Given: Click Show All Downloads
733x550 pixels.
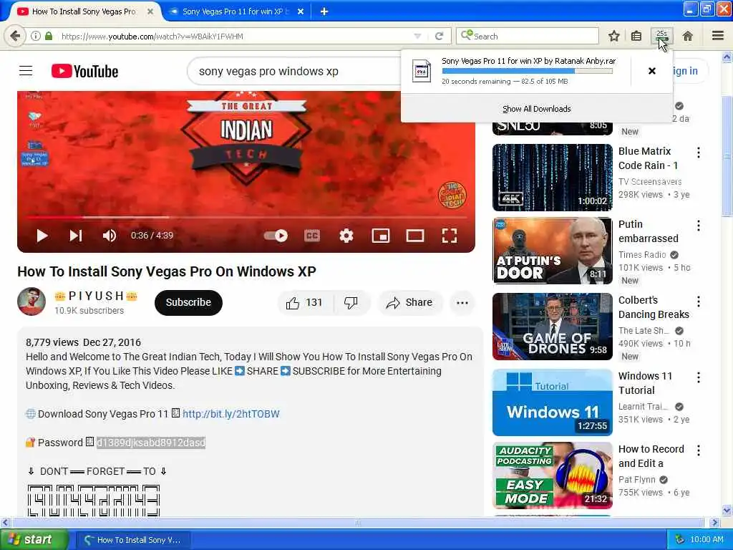Looking at the screenshot, I should pyautogui.click(x=537, y=109).
